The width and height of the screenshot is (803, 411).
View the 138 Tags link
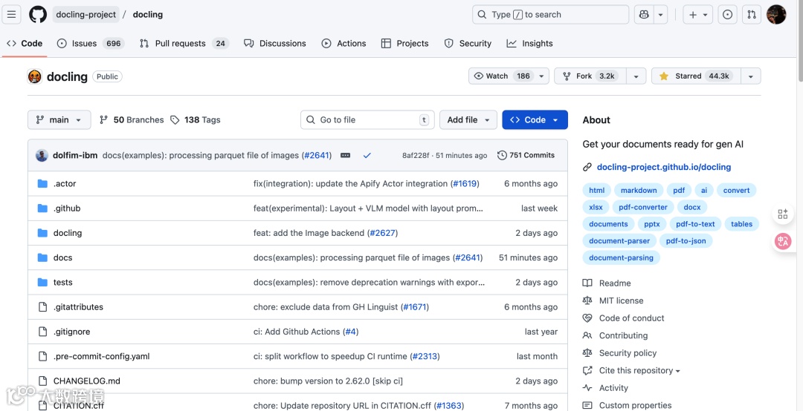point(195,119)
